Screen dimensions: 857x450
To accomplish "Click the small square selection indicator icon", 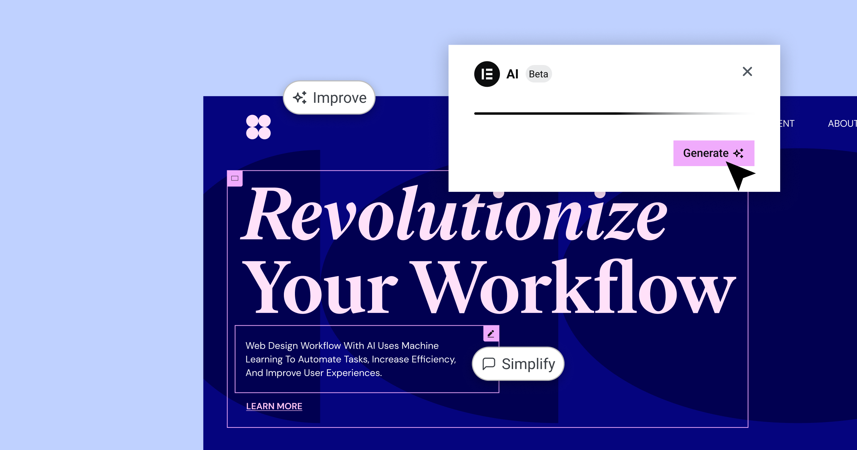I will point(235,179).
